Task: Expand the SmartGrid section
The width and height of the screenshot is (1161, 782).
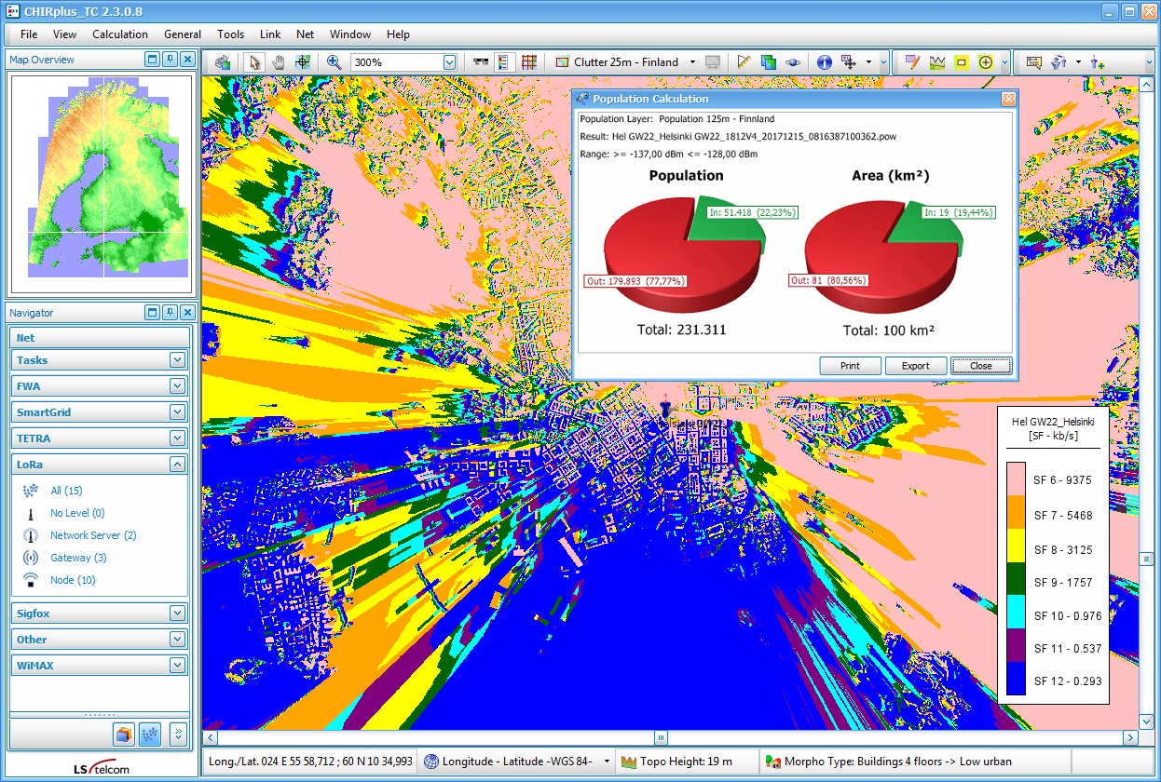Action: (177, 412)
